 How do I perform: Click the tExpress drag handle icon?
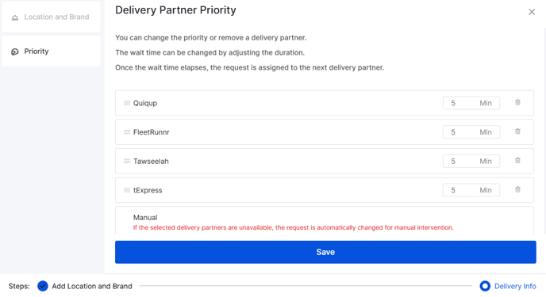click(x=127, y=190)
